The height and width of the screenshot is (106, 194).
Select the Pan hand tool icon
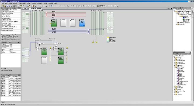coord(100,6)
